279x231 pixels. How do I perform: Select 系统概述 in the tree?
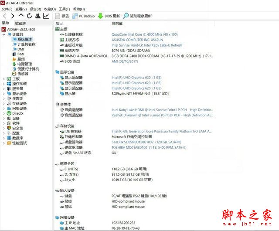pos(22,39)
